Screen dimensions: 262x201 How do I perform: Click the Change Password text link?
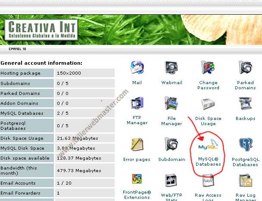coord(208,85)
